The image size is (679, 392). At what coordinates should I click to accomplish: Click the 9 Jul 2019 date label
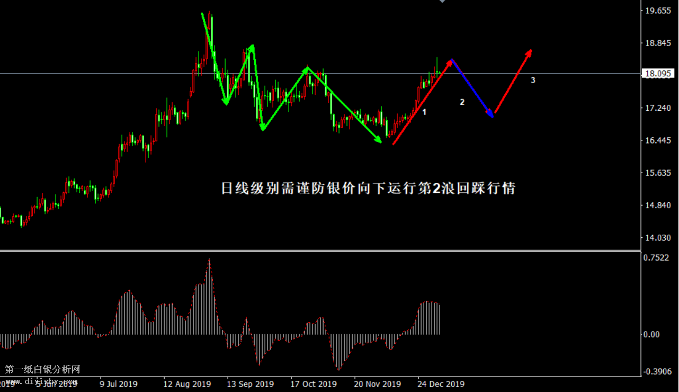(x=118, y=384)
